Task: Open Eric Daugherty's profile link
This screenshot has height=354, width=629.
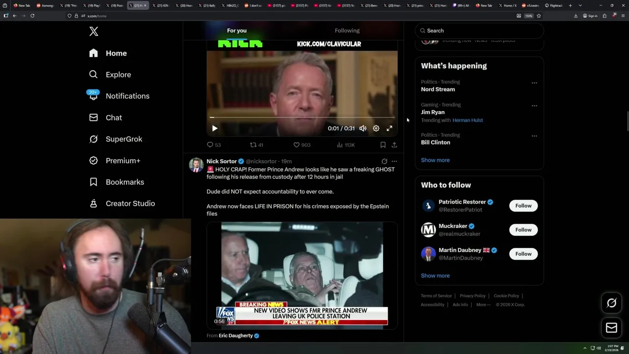Action: [x=236, y=336]
